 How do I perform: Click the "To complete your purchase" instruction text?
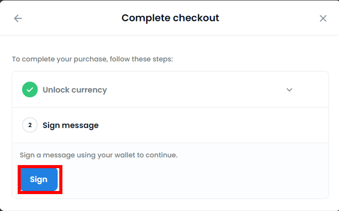click(92, 59)
